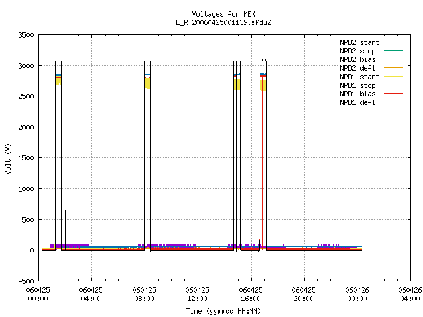423x317 pixels.
Task: Select the filename E_RT20060425001139.sfduZ text
Action: [x=223, y=22]
